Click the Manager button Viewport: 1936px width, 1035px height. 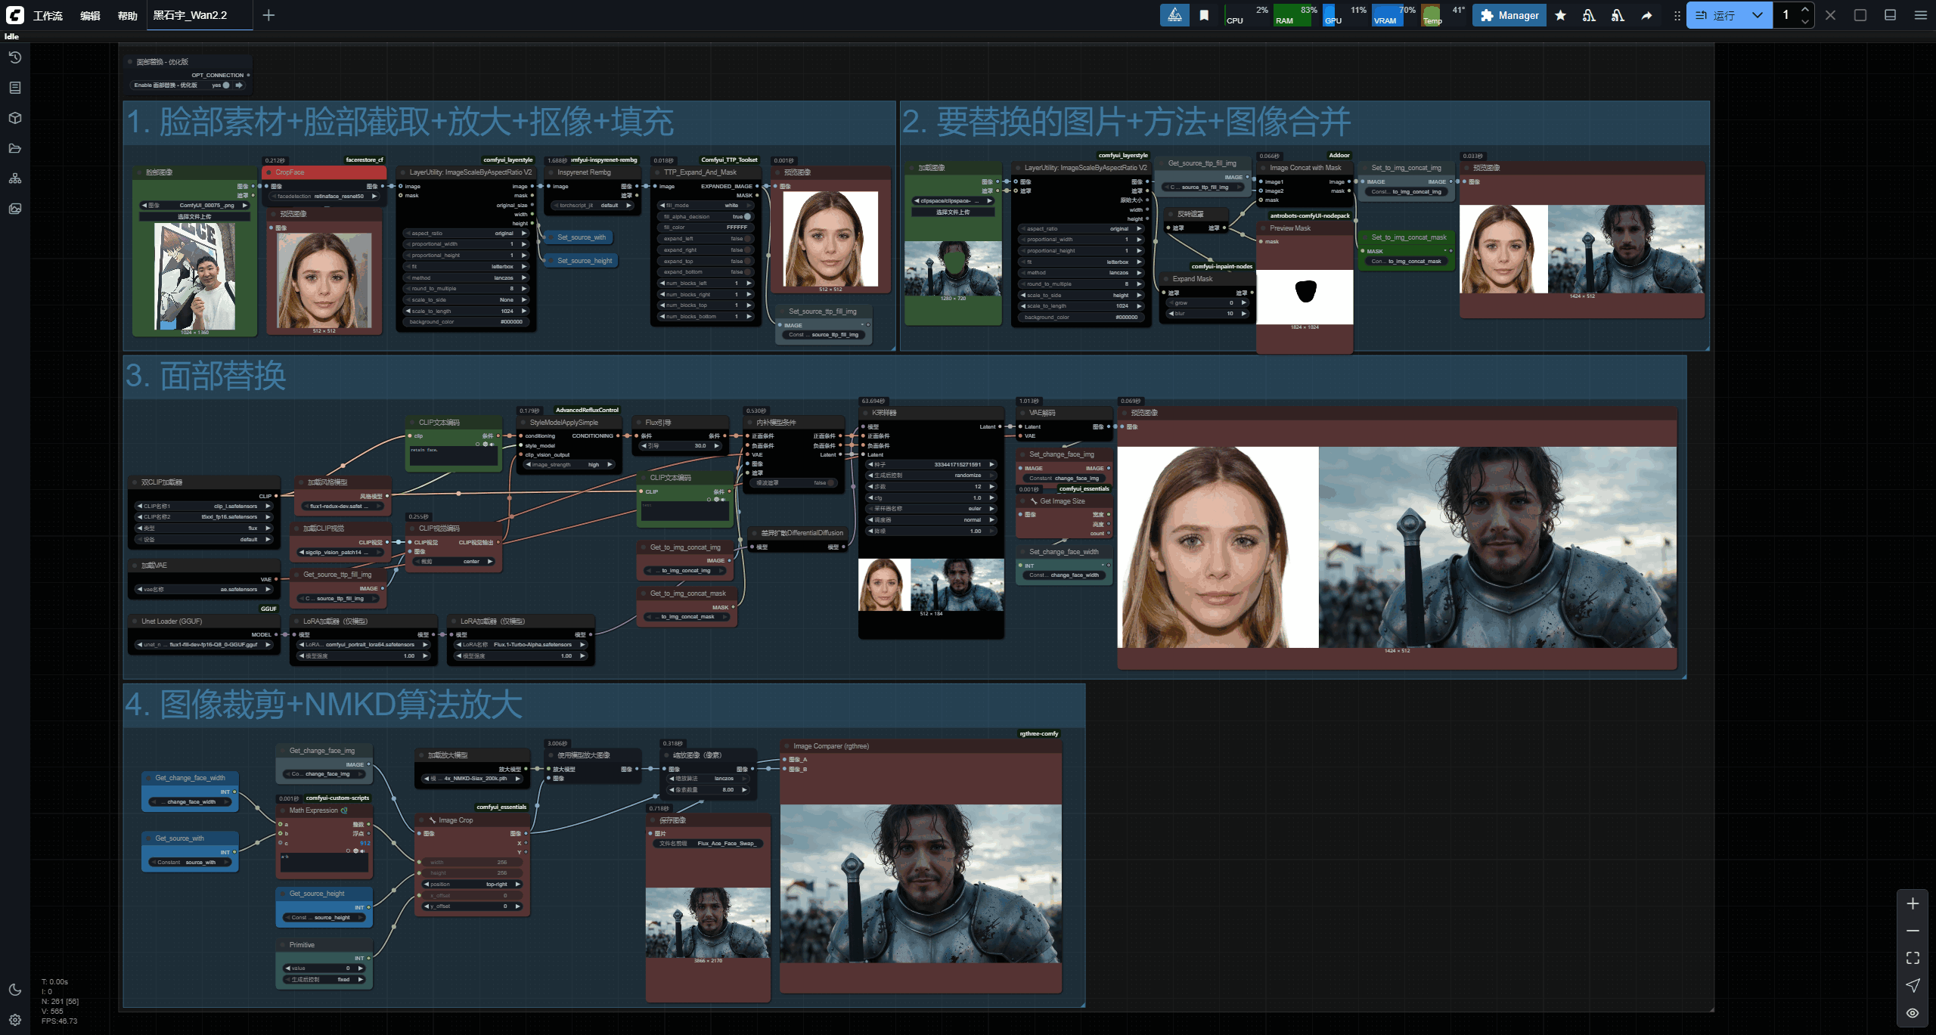coord(1509,15)
